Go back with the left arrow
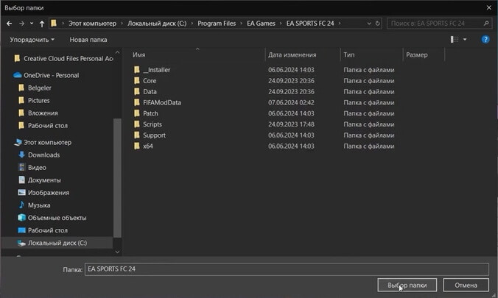Screen dimensions: 498x298 point(10,24)
